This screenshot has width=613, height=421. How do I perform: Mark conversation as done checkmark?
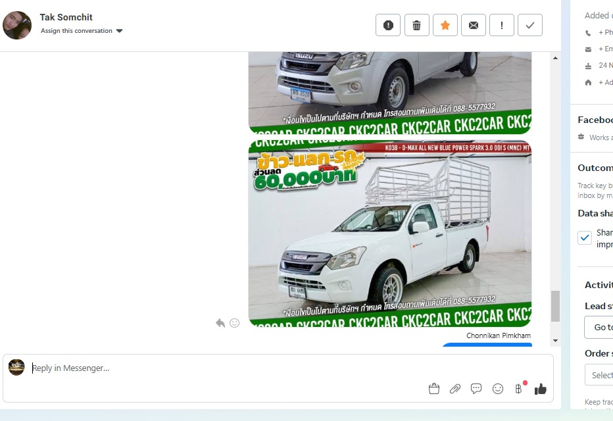tap(530, 25)
